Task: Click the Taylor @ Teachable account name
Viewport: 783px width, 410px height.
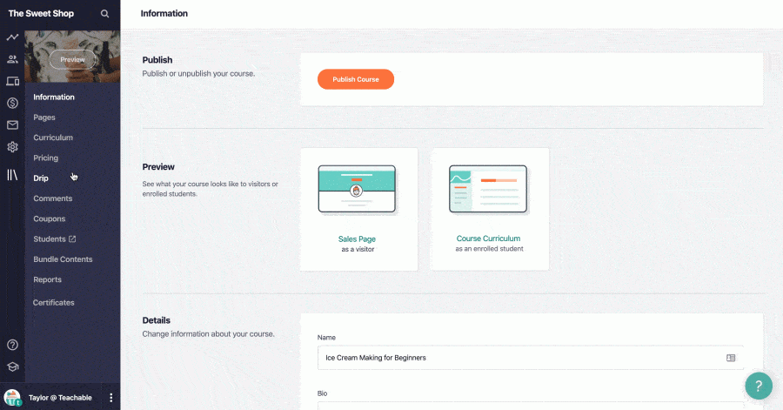Action: [x=60, y=398]
